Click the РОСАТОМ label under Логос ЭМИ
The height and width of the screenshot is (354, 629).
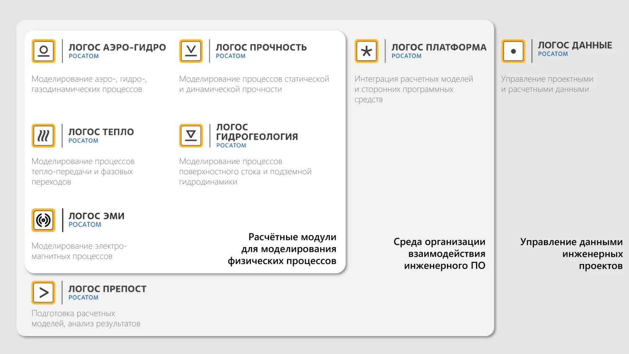click(85, 225)
